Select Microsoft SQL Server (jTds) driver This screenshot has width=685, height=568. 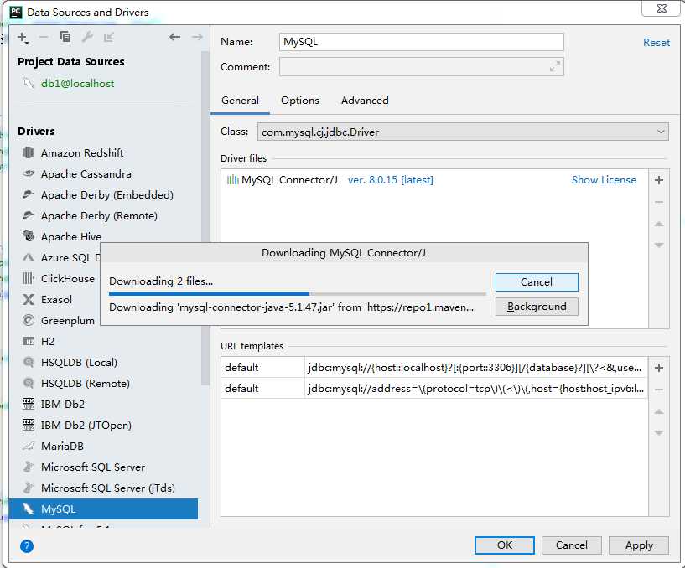pyautogui.click(x=108, y=488)
